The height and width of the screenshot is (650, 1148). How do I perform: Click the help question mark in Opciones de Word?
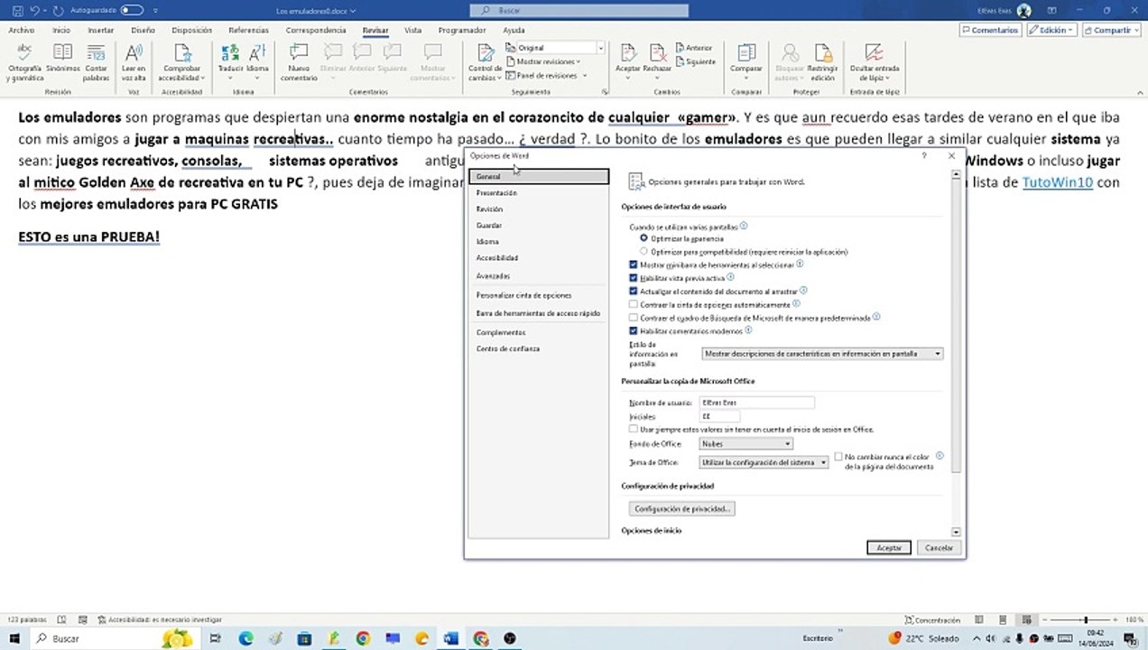923,155
